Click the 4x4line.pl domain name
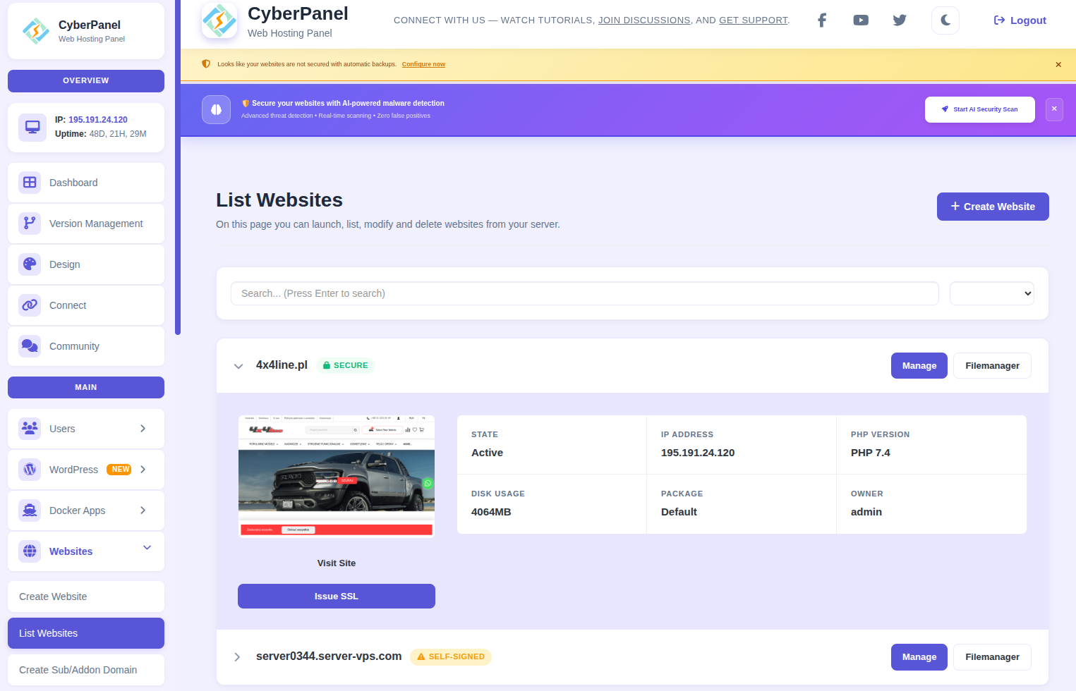The width and height of the screenshot is (1076, 691). click(282, 365)
